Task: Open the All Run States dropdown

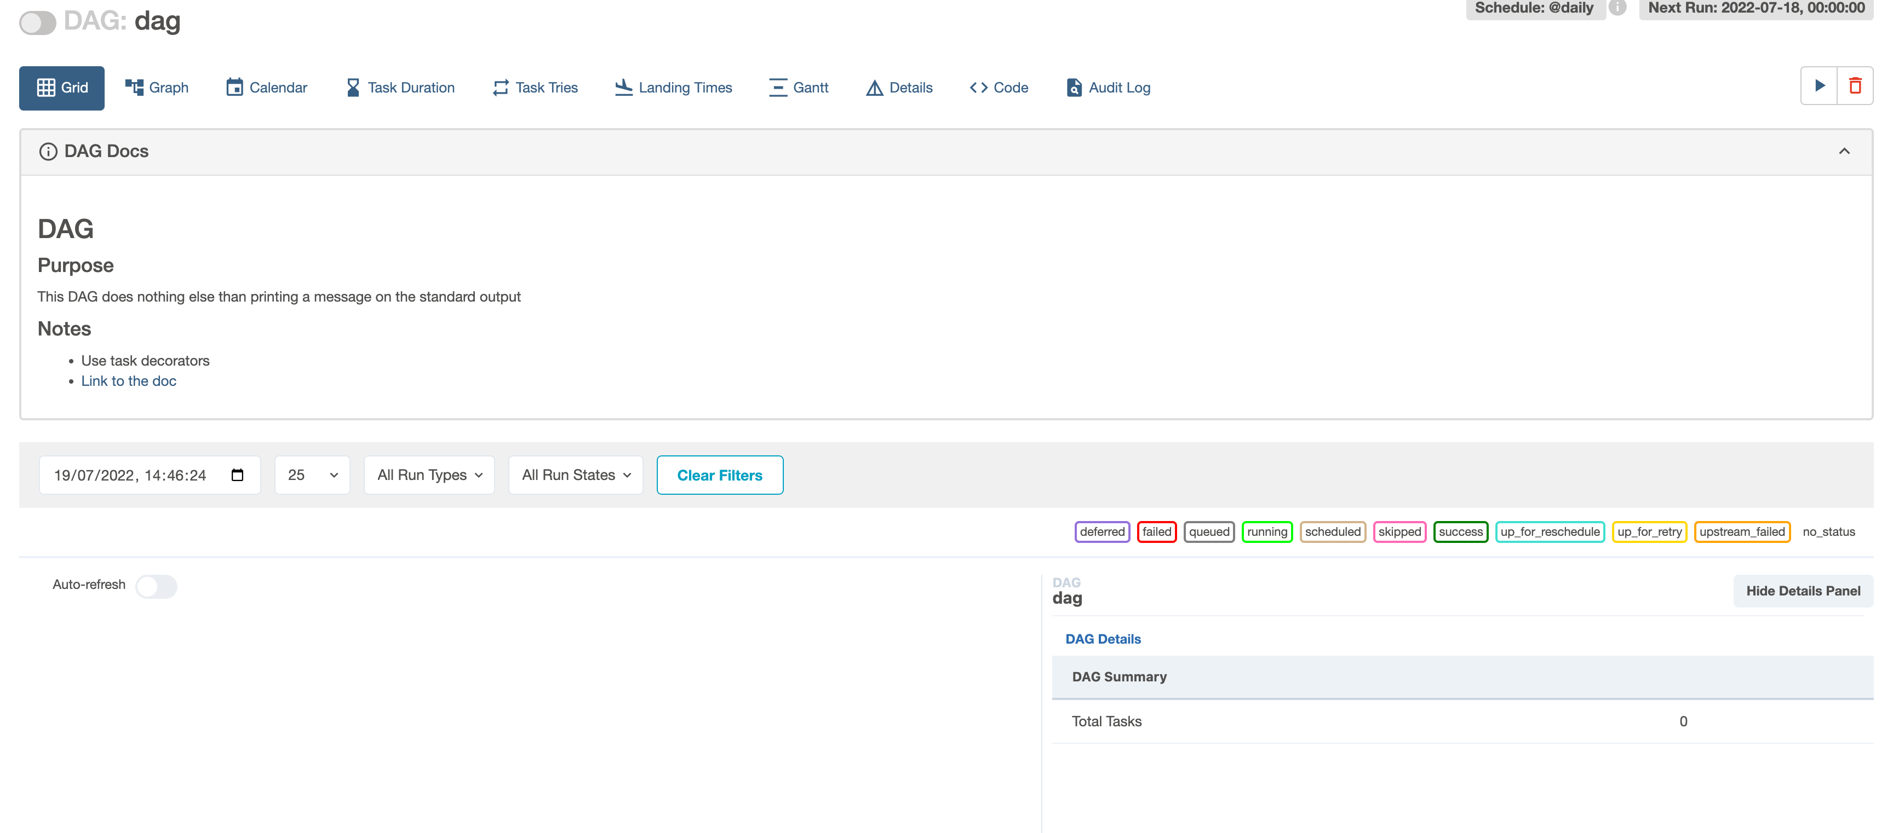Action: point(575,475)
